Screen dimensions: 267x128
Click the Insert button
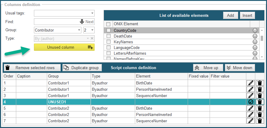(x=247, y=15)
